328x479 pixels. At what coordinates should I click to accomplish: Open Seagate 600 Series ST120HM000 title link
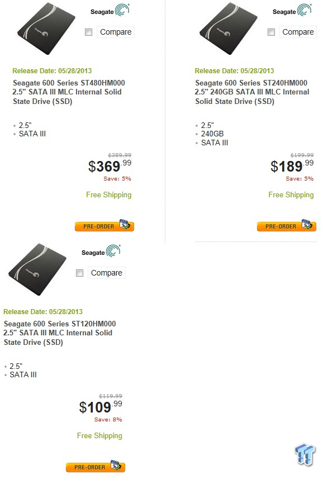60,333
